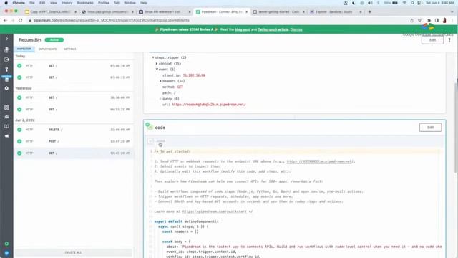The height and width of the screenshot is (258, 458).
Task: Switch to the SETTINGS tab
Action: (x=70, y=49)
